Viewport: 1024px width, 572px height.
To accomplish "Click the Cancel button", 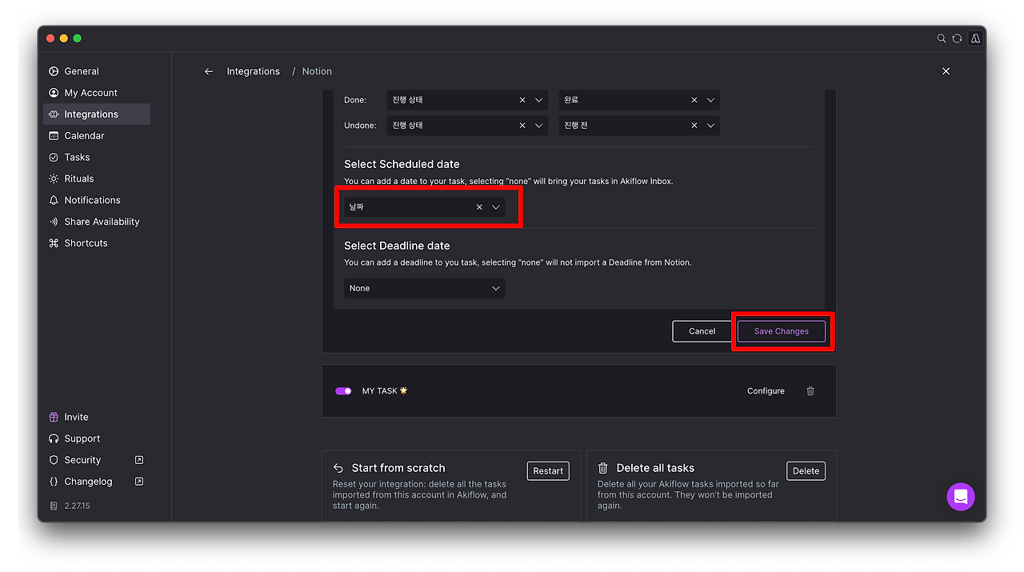I will (x=702, y=331).
